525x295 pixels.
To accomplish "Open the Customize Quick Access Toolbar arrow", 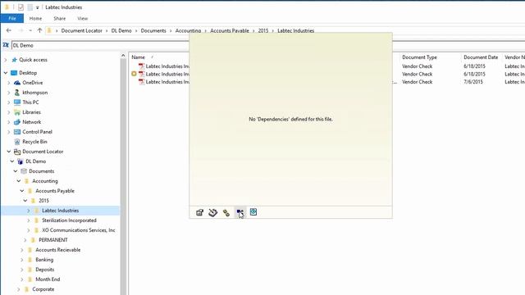I will [38, 7].
